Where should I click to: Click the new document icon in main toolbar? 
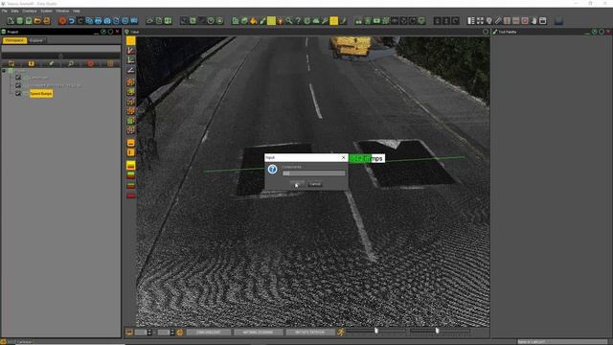(x=11, y=21)
